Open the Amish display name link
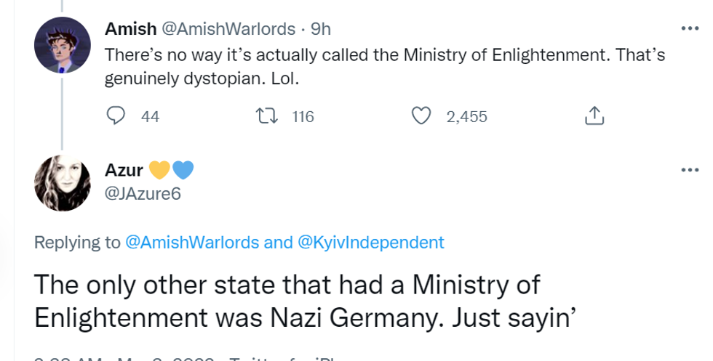The width and height of the screenshot is (713, 361). (x=130, y=29)
